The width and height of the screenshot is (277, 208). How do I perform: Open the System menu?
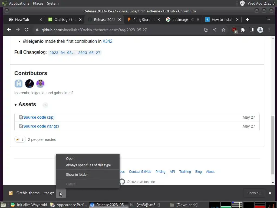pyautogui.click(x=53, y=3)
